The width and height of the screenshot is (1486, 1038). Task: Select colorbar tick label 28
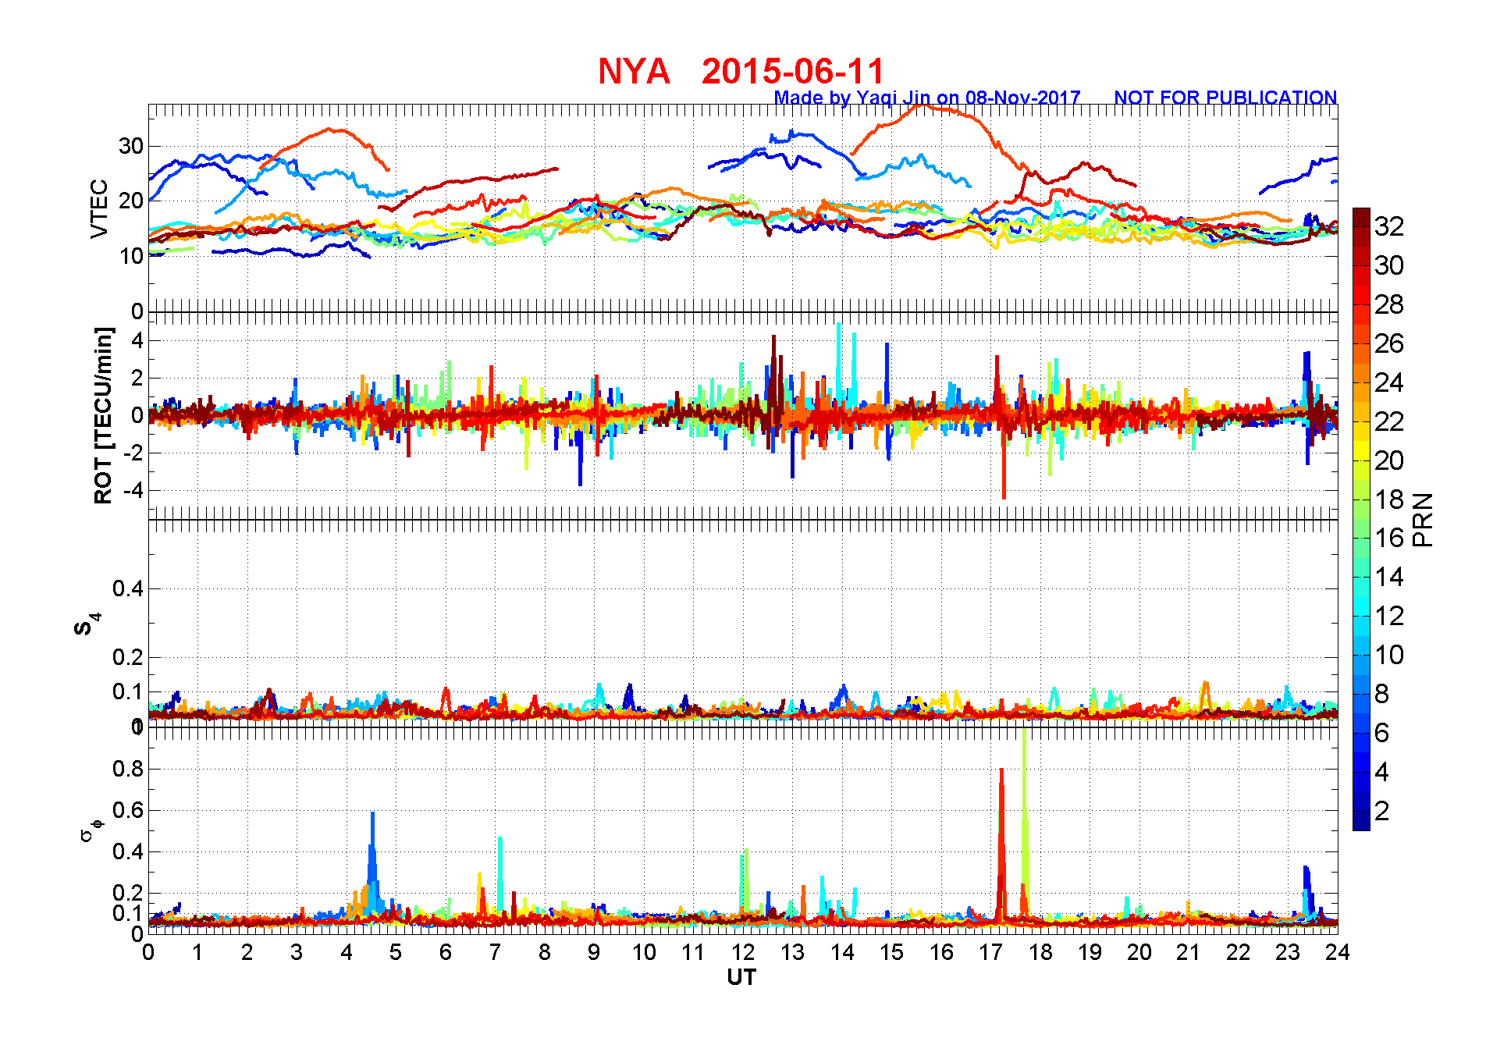(1389, 304)
